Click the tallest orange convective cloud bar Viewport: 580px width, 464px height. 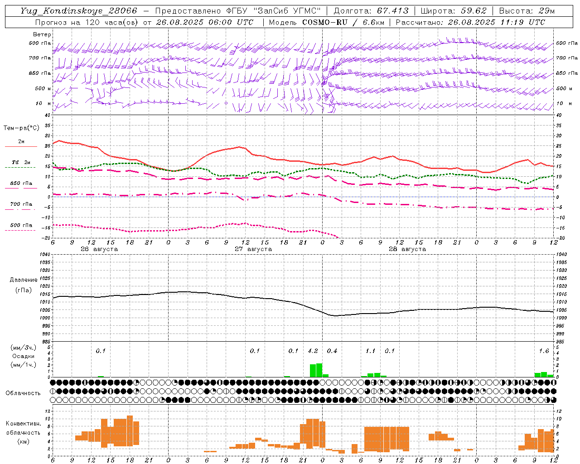(130, 431)
